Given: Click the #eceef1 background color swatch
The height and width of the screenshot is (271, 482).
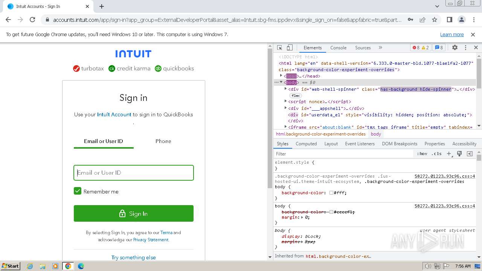Looking at the screenshot, I should [331, 212].
